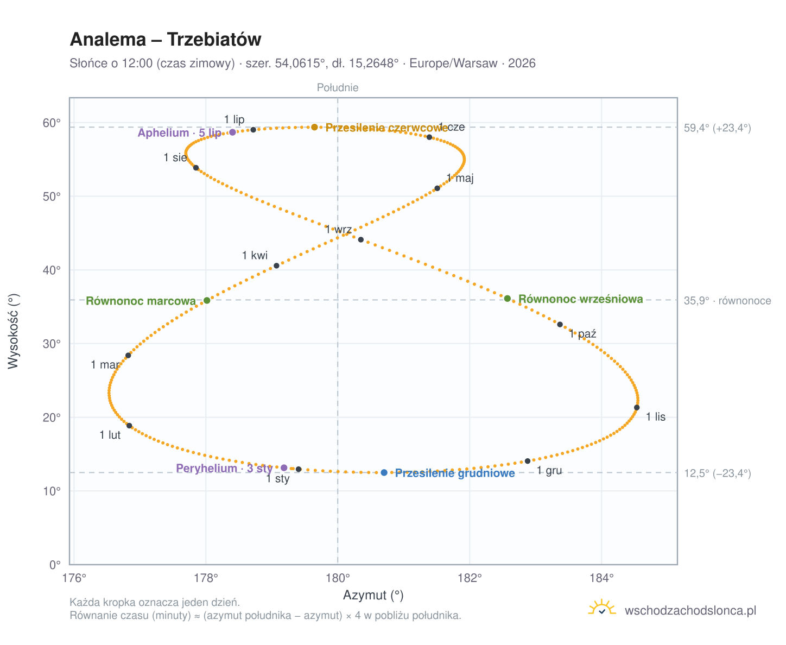The width and height of the screenshot is (786, 645).
Task: Click the 1 lut date point
Action: [x=129, y=426]
